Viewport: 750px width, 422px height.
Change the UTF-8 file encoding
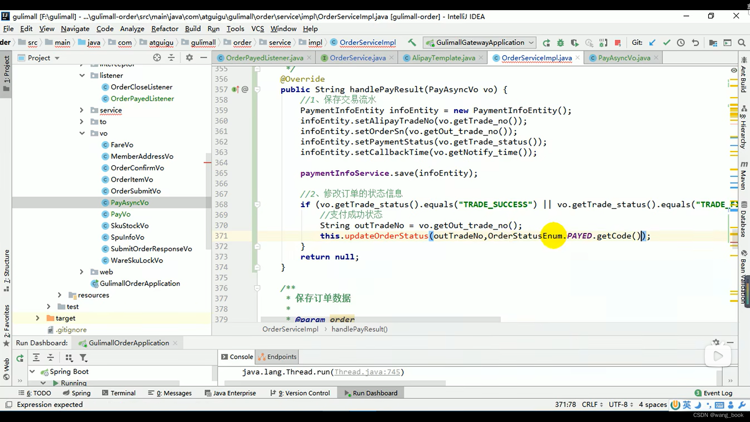tap(621, 404)
